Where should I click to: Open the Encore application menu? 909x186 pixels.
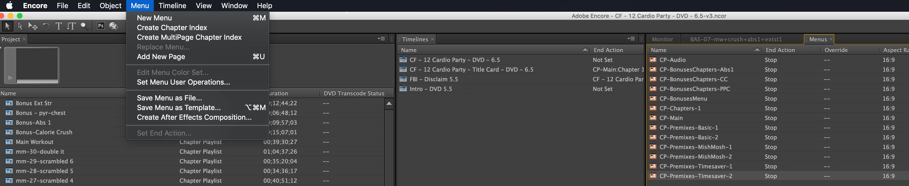35,6
